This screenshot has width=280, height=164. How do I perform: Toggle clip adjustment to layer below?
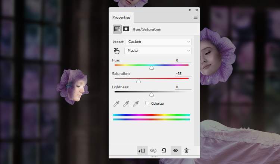(142, 151)
